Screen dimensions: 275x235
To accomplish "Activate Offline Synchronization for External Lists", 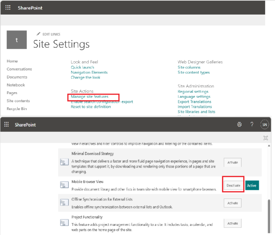I will coord(233,203).
